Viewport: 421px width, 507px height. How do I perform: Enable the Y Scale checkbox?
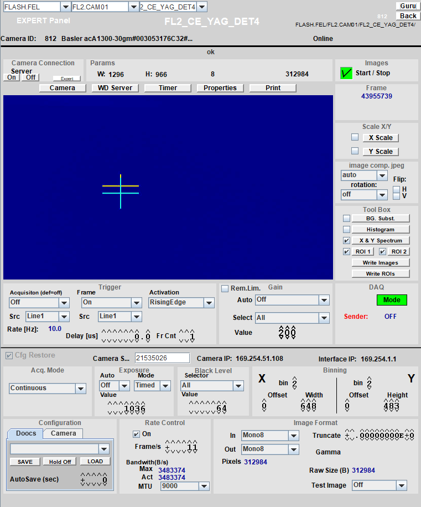355,151
